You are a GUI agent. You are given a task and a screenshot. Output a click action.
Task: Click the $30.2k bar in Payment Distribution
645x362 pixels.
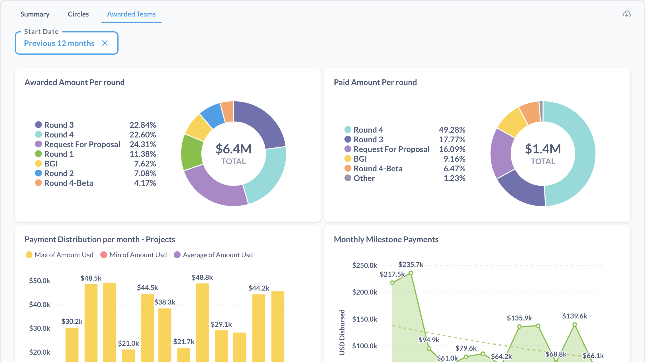coord(72,345)
